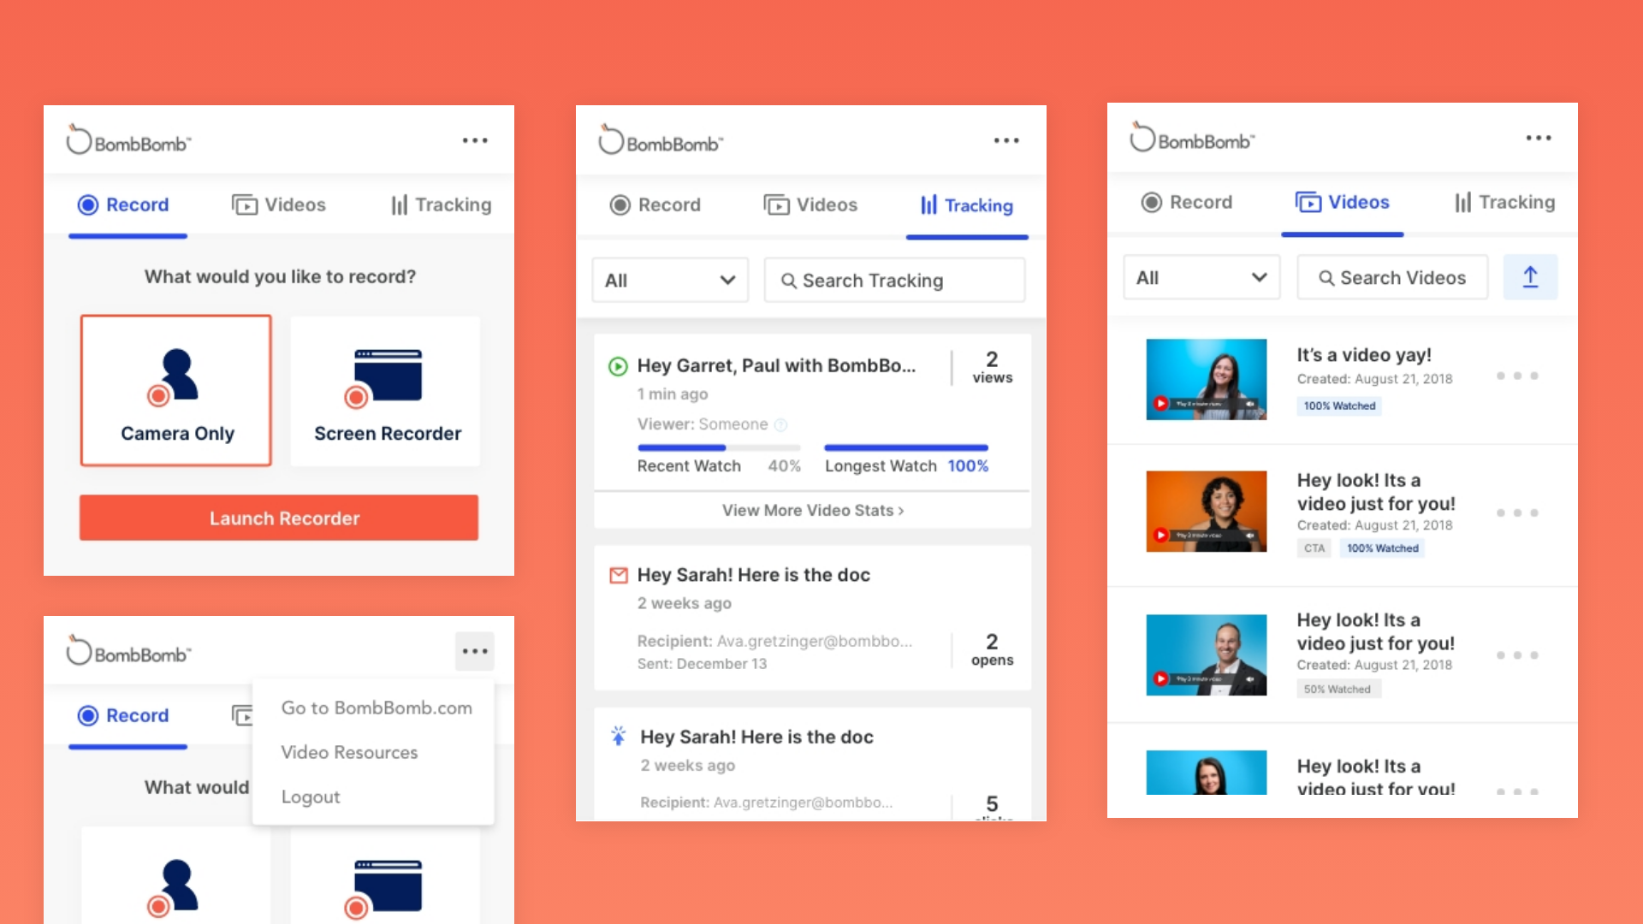Open Videos tab in the Search Tracking panel
The image size is (1643, 924).
(x=810, y=205)
